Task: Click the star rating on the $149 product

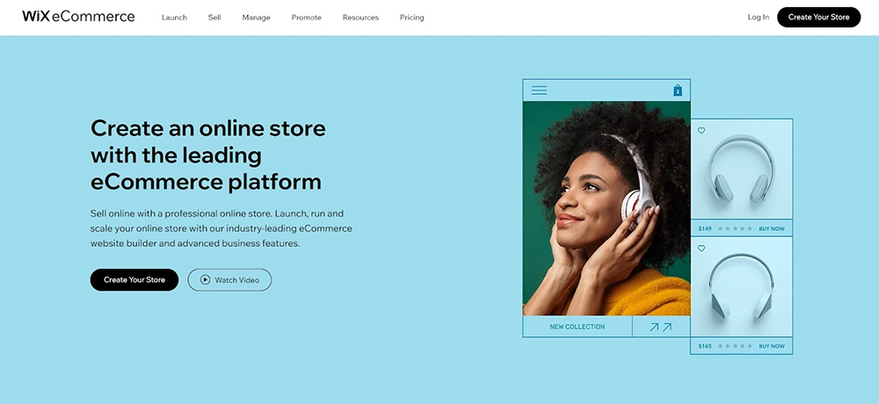Action: (x=735, y=228)
